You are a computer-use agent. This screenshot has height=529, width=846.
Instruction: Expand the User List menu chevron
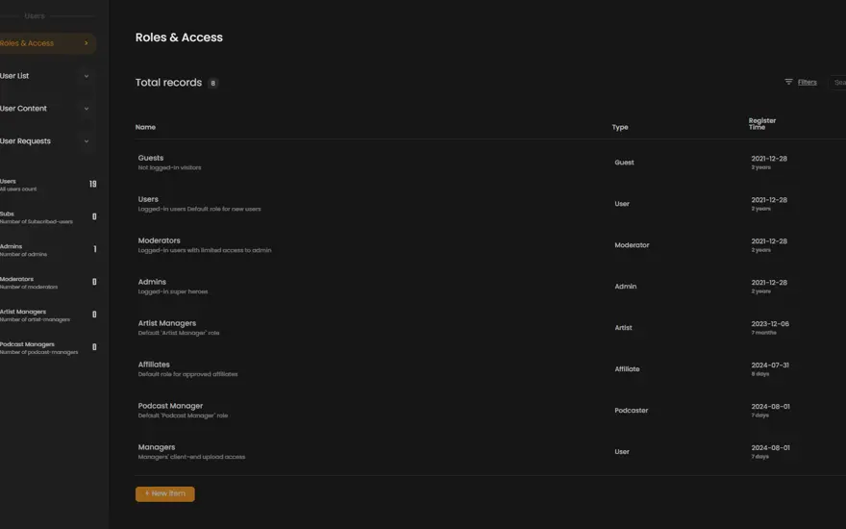(x=87, y=76)
